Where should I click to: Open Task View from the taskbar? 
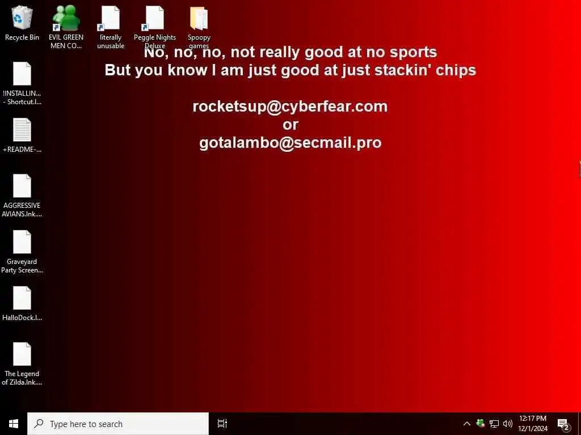222,424
